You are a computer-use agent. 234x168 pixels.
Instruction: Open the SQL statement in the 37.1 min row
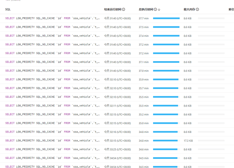tap(52, 62)
